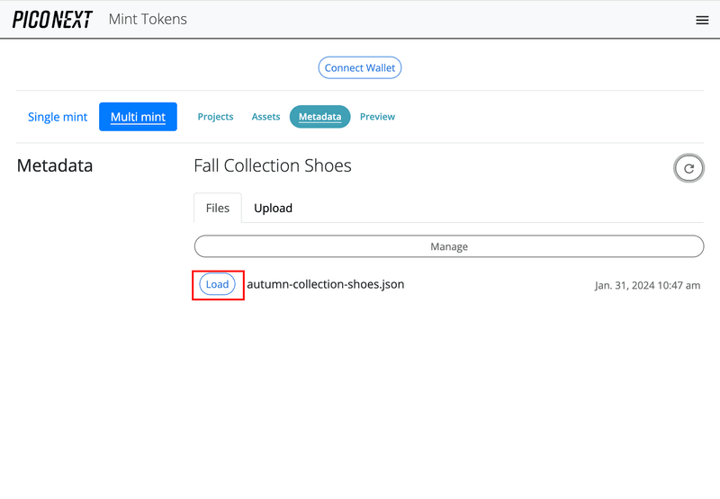This screenshot has width=720, height=499.
Task: Click the circular refresh icon
Action: [x=688, y=168]
